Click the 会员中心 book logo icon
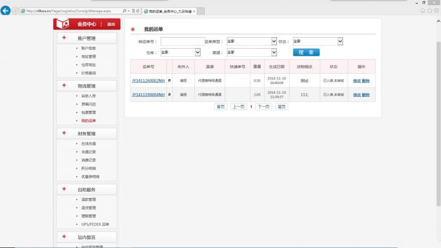This screenshot has width=441, height=248. click(x=63, y=24)
